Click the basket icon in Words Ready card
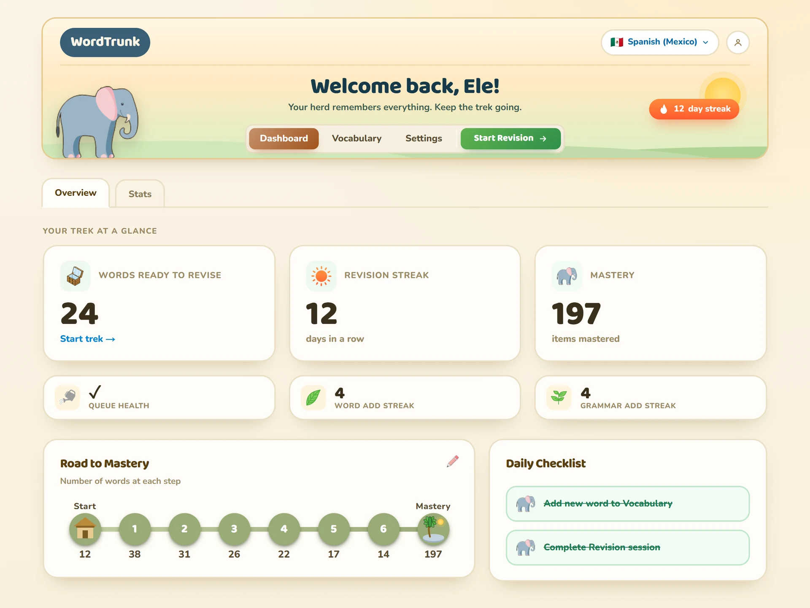Viewport: 810px width, 608px height. coord(75,276)
